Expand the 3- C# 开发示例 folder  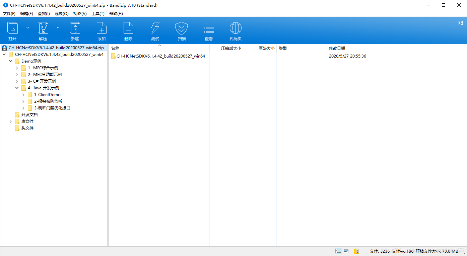tap(17, 81)
